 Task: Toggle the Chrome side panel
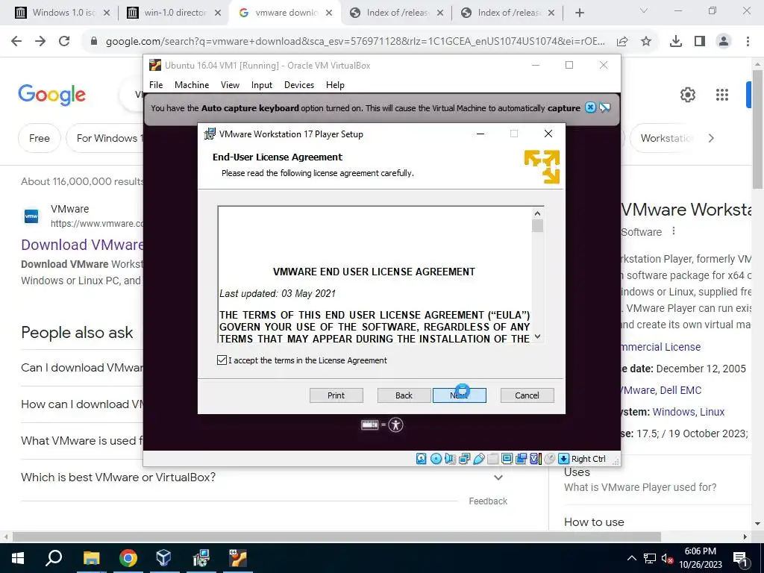[700, 42]
